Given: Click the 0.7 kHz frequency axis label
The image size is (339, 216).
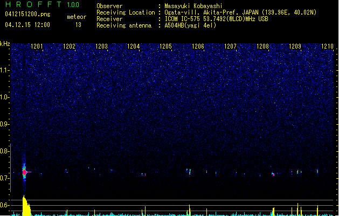Looking at the screenshot, I should (4, 178).
